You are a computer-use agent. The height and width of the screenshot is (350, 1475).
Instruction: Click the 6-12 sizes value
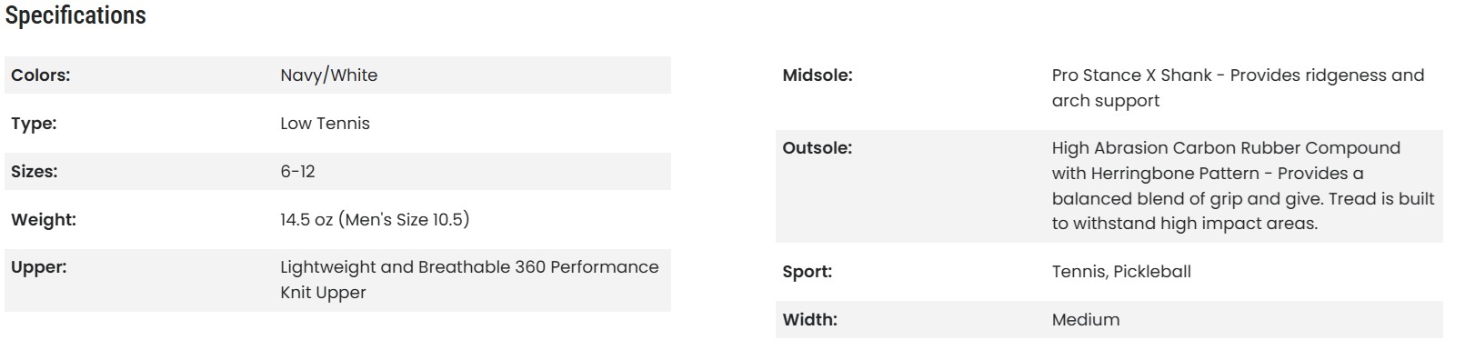pyautogui.click(x=297, y=172)
